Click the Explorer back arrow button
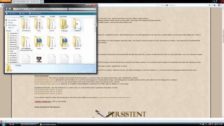224x126 pixels. (x=7, y=9)
